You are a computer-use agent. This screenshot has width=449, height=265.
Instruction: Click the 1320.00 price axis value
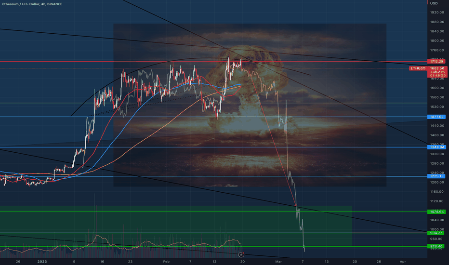coord(437,154)
